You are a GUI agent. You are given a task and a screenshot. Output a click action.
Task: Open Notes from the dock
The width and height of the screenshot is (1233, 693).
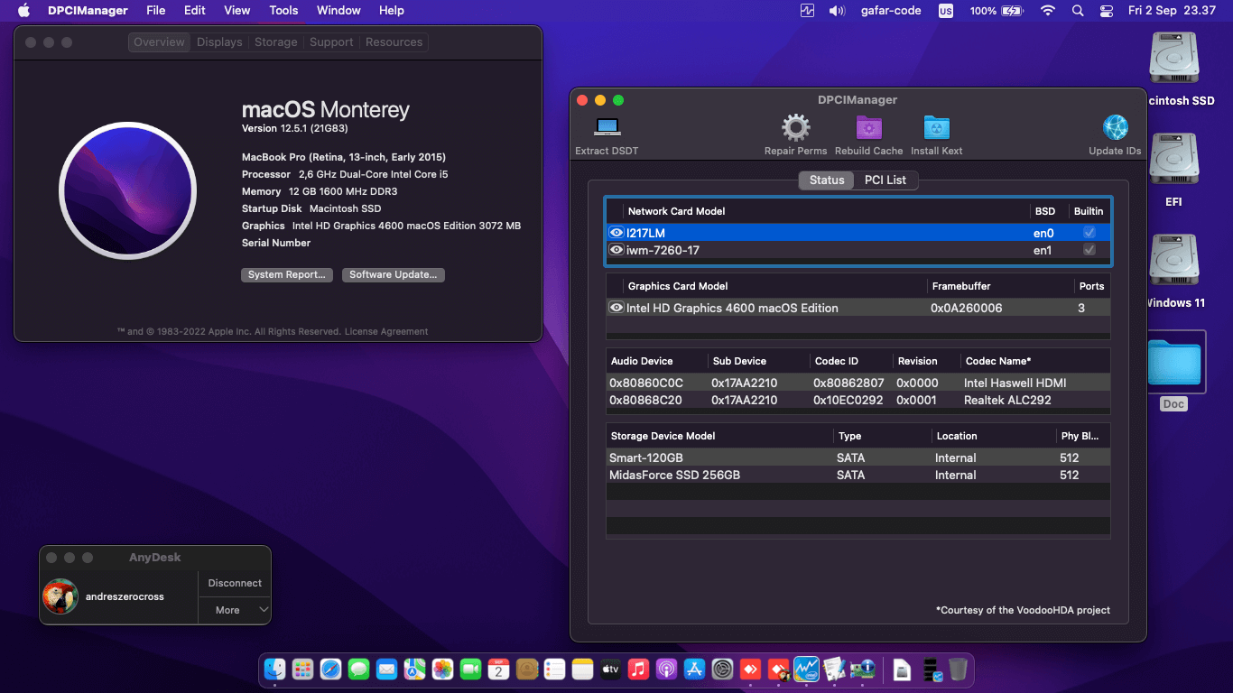tap(582, 669)
